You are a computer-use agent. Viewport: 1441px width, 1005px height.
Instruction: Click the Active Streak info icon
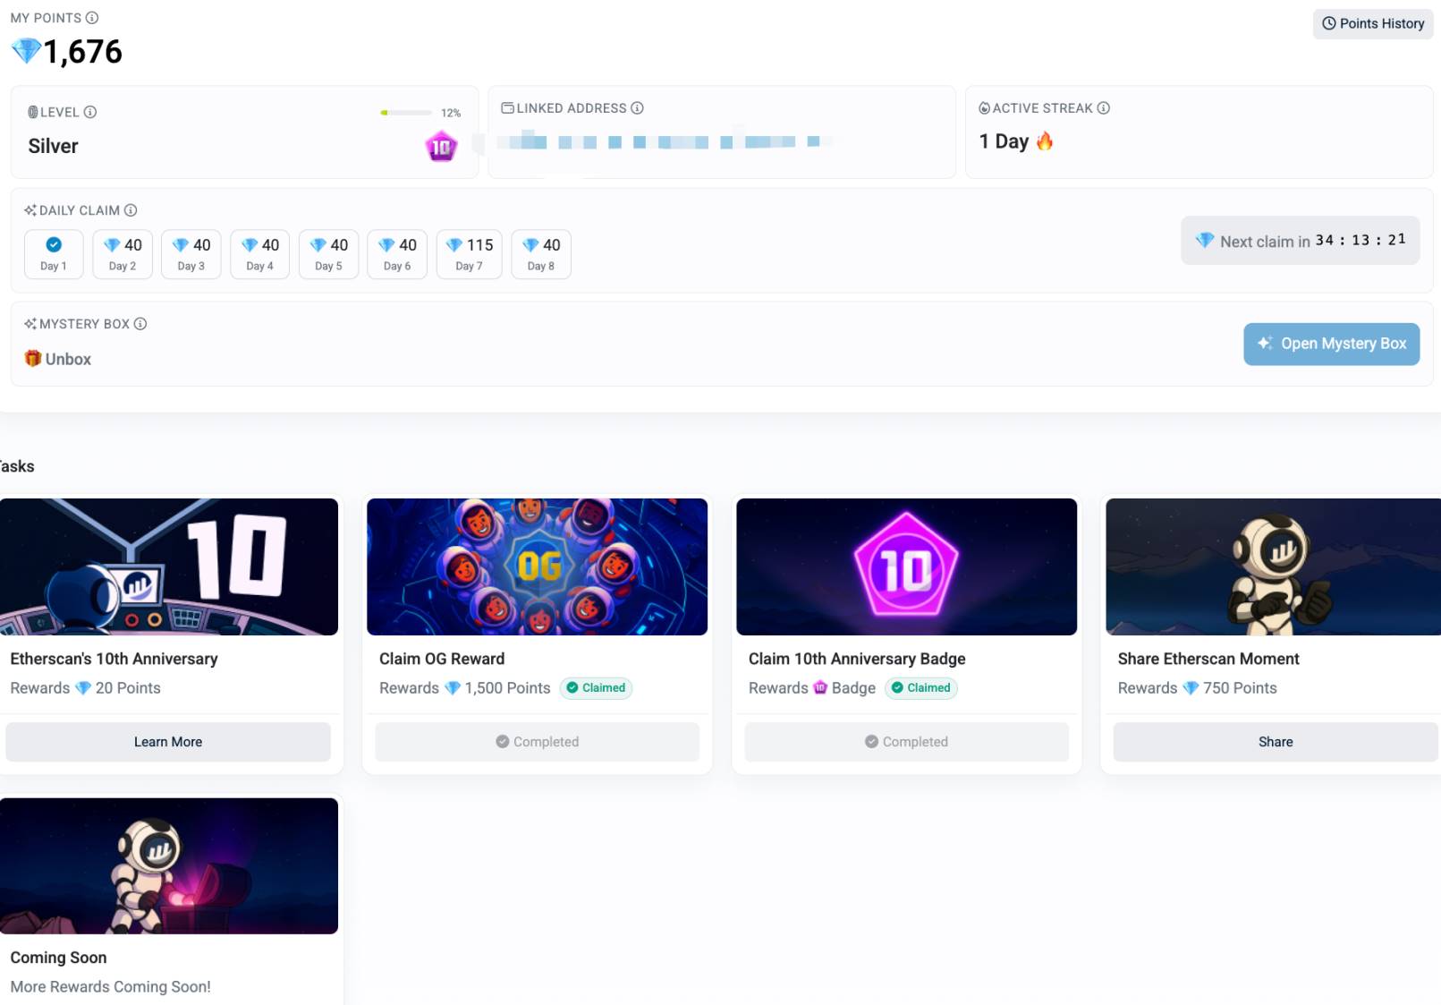pos(1103,108)
